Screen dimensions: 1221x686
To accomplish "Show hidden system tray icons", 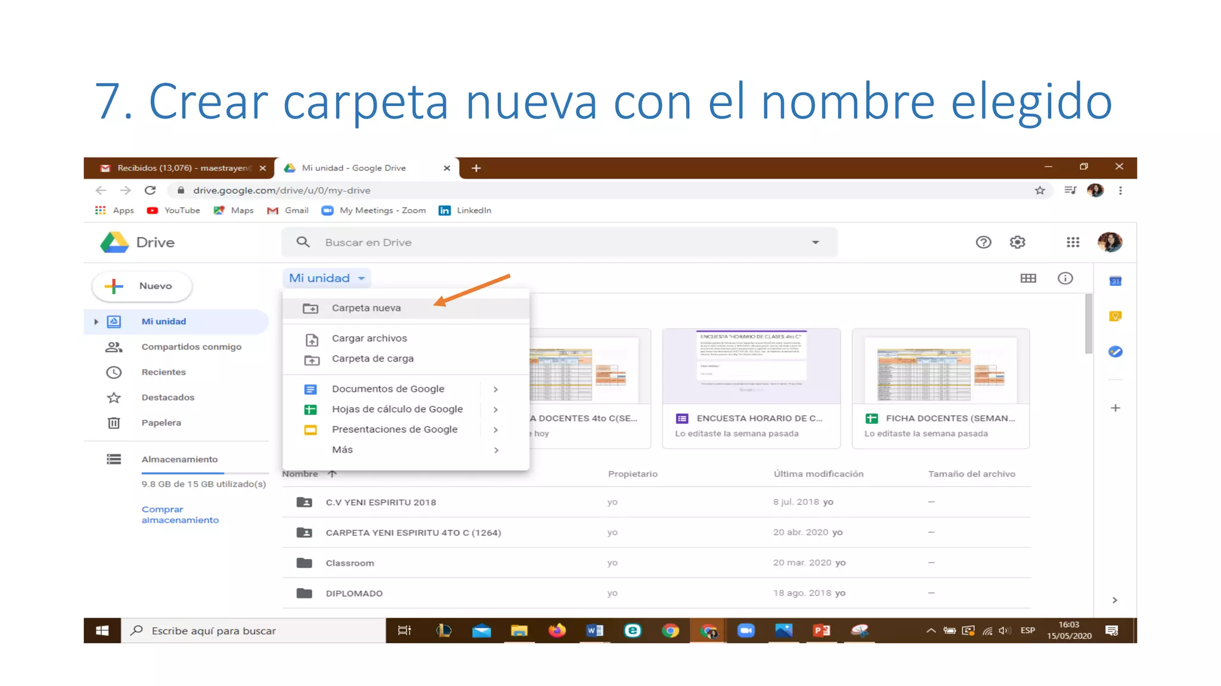I will click(930, 631).
